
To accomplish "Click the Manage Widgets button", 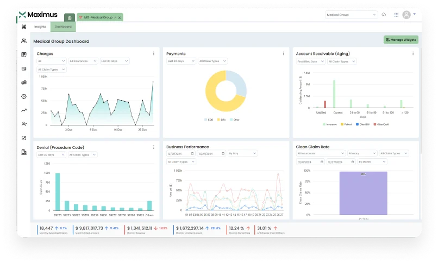I will [401, 40].
